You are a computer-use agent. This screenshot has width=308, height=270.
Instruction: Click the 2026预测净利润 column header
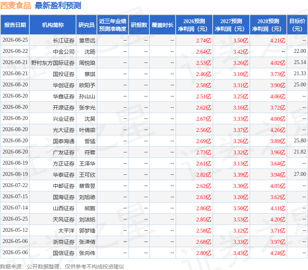(194, 25)
